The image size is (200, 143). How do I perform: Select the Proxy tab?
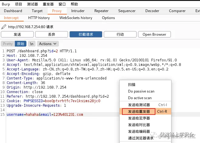click(x=57, y=11)
